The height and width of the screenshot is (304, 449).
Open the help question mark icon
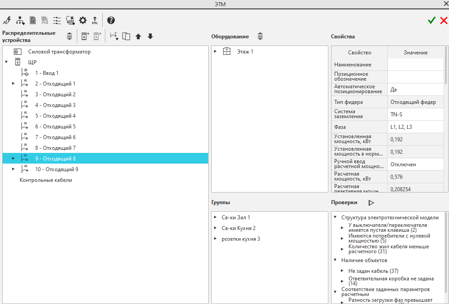[x=111, y=20]
